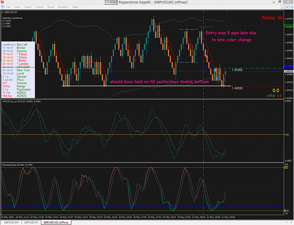Open the Charts menu
This screenshot has height=225, width=294.
[39, 7]
